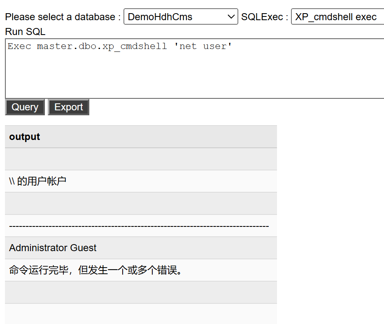Screen dimensions: 384x324
Task: Select the last blank row of results table
Action: pyautogui.click(x=141, y=314)
